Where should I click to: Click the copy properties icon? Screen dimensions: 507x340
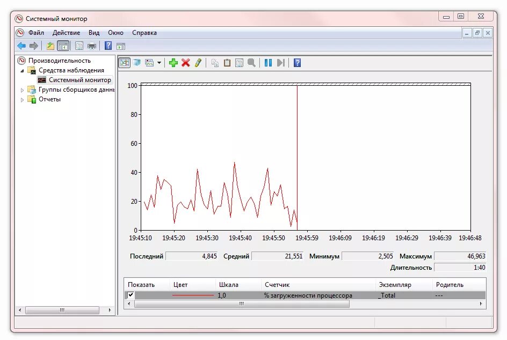point(215,63)
